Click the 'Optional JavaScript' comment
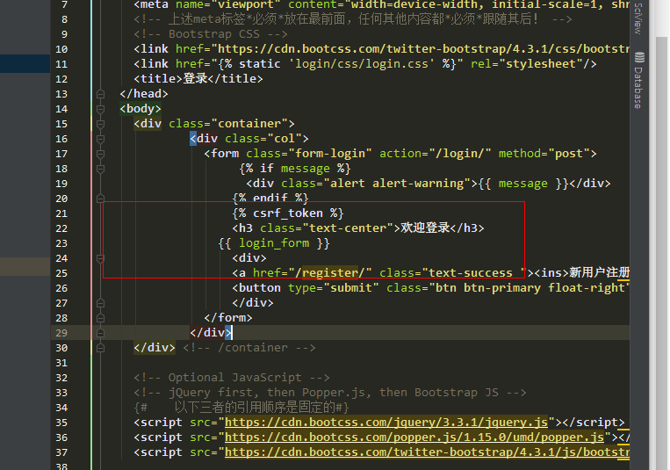670x470 pixels. pos(232,378)
